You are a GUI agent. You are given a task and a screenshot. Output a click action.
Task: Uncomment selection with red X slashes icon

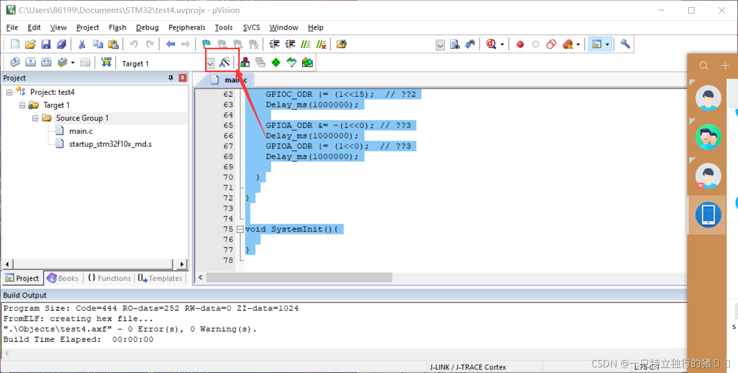tap(321, 44)
